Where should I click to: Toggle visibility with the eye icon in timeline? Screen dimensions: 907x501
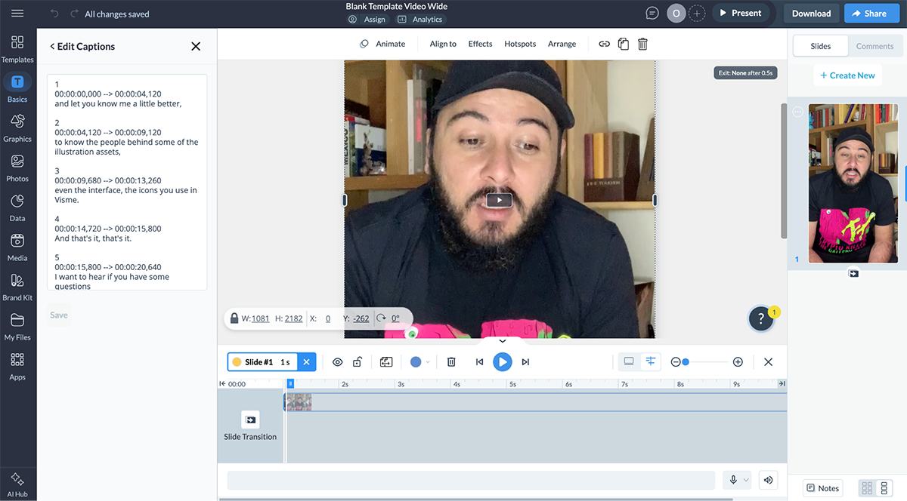point(338,361)
